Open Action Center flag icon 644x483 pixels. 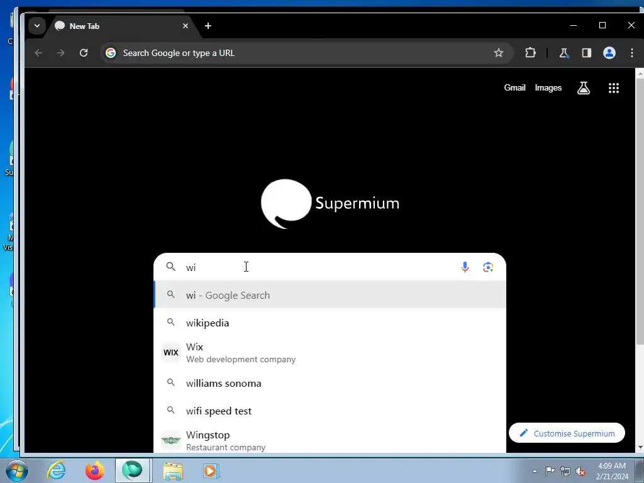tap(550, 471)
